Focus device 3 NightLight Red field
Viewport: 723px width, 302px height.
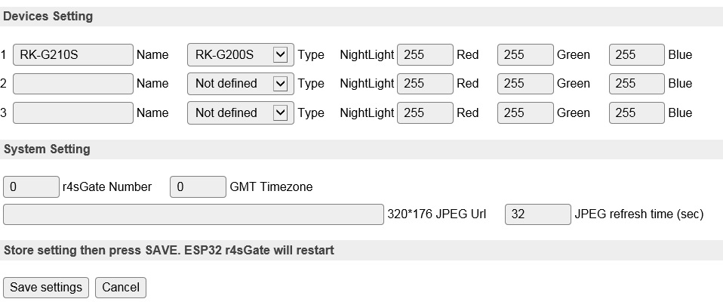tap(425, 112)
